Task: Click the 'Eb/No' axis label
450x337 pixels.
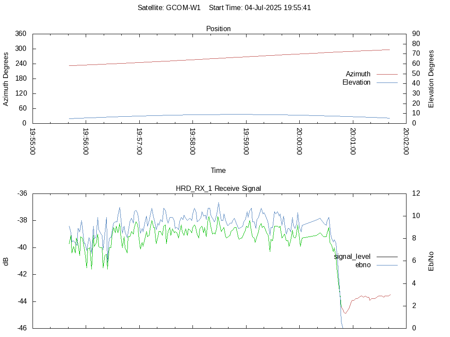Action: (x=431, y=262)
